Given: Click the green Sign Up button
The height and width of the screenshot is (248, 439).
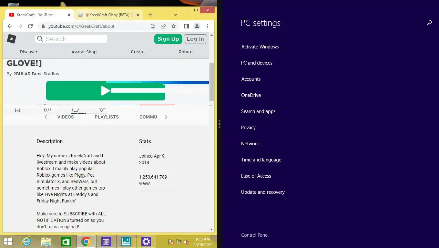Looking at the screenshot, I should (168, 39).
